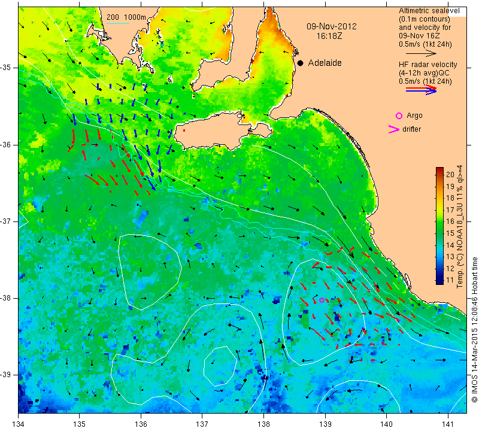The width and height of the screenshot is (479, 431).
Task: Click the date '09-Nov-2012'
Action: 332,26
